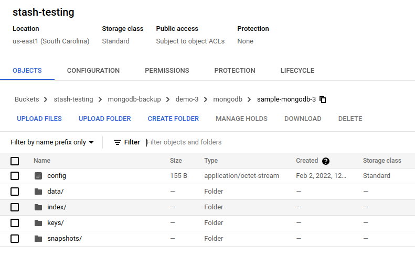The image size is (415, 258).
Task: Select the checkbox for snapshots/ folder
Action: pos(15,239)
